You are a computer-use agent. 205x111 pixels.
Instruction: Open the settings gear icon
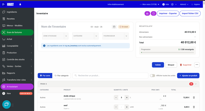172,5
